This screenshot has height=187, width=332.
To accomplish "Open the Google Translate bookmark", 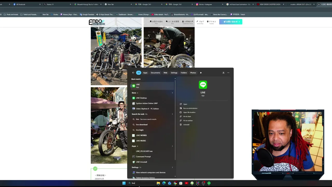I will coord(87,15).
